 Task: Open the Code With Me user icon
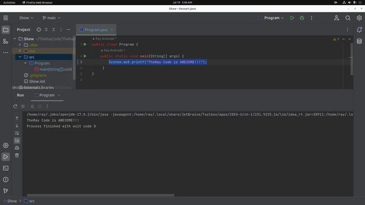click(x=336, y=18)
